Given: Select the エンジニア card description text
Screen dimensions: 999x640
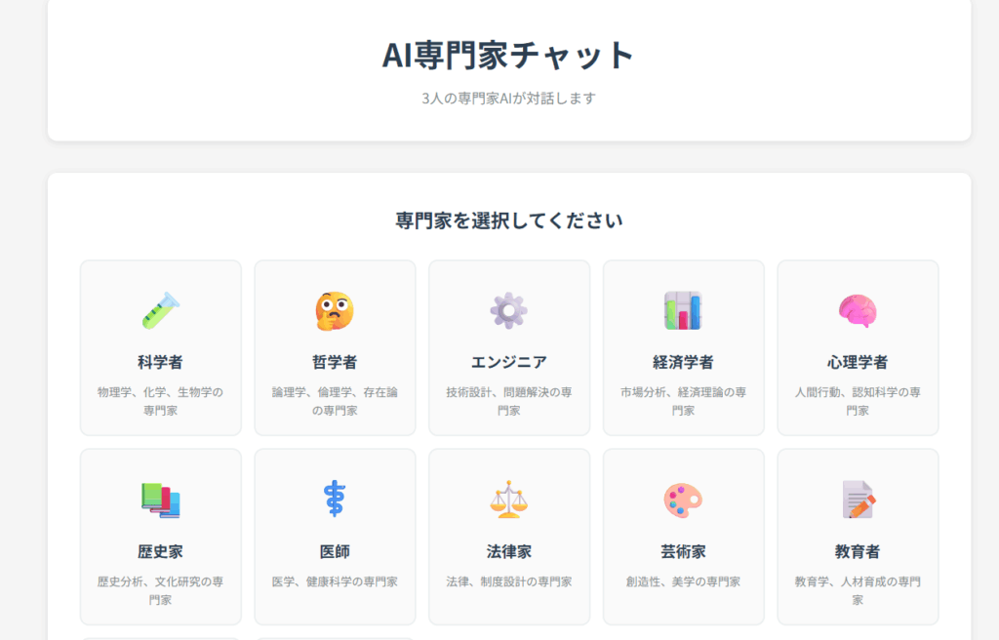Looking at the screenshot, I should 508,401.
